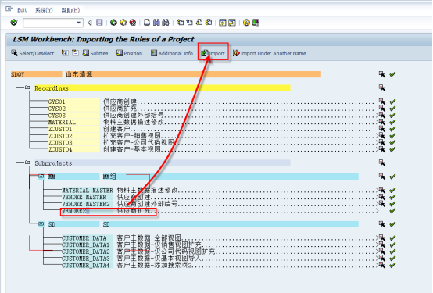Collapse the SD subproject node
The width and height of the screenshot is (433, 293).
click(41, 223)
